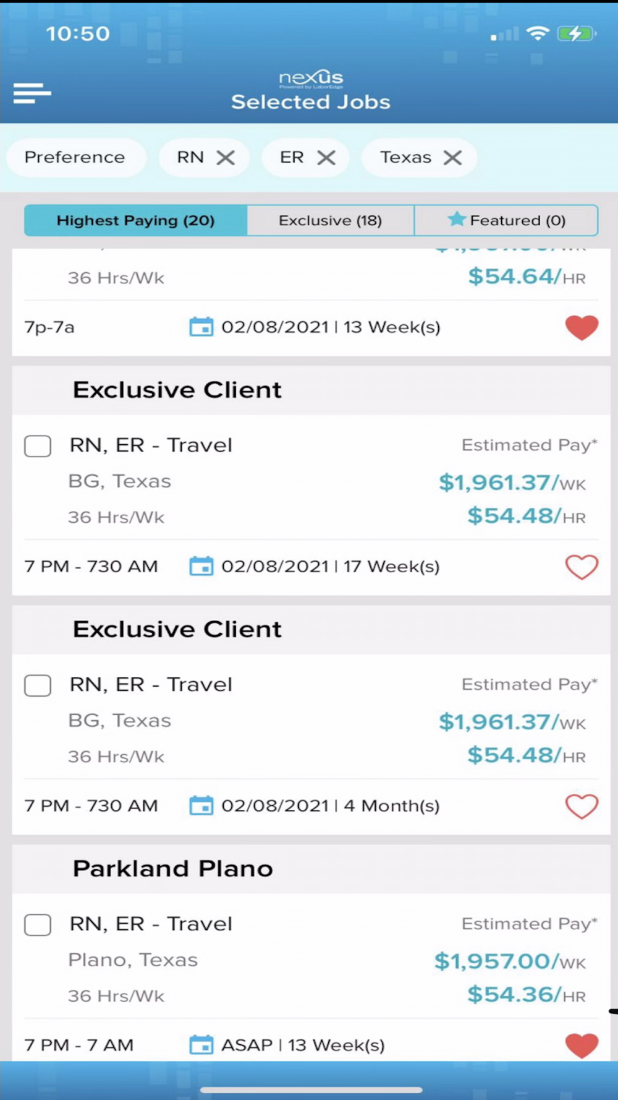Tap calendar icon for 17 Week(s) job
618x1100 pixels.
[201, 566]
